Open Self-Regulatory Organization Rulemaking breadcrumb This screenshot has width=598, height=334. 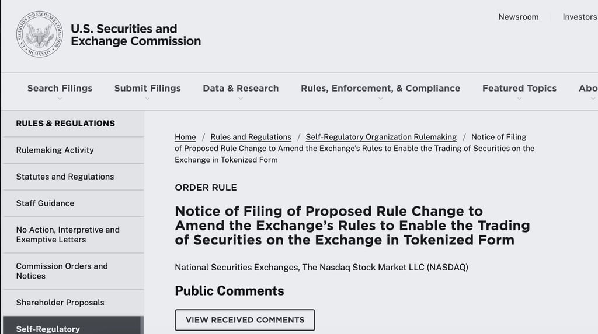pos(381,137)
